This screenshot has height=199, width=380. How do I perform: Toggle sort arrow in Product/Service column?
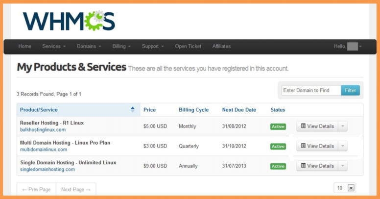click(132, 109)
